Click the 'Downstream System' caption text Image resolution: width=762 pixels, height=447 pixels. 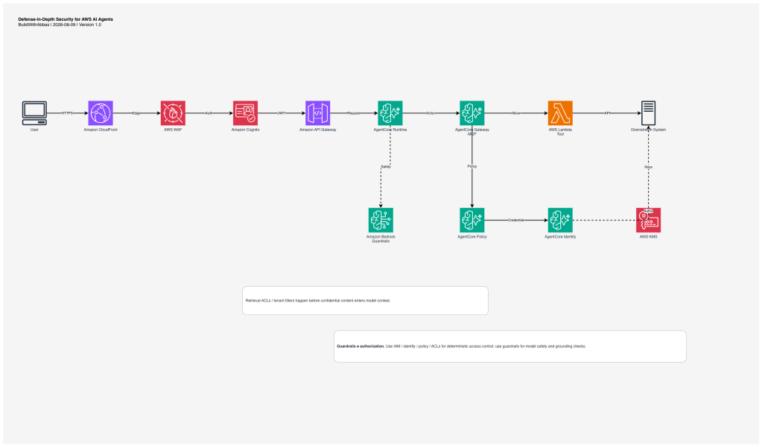648,130
